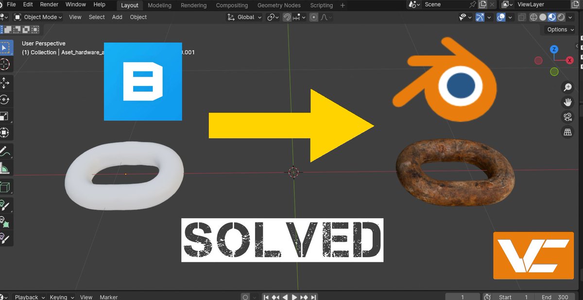The height and width of the screenshot is (300, 583).
Task: Open overlays options dropdown arrow
Action: pyautogui.click(x=510, y=17)
